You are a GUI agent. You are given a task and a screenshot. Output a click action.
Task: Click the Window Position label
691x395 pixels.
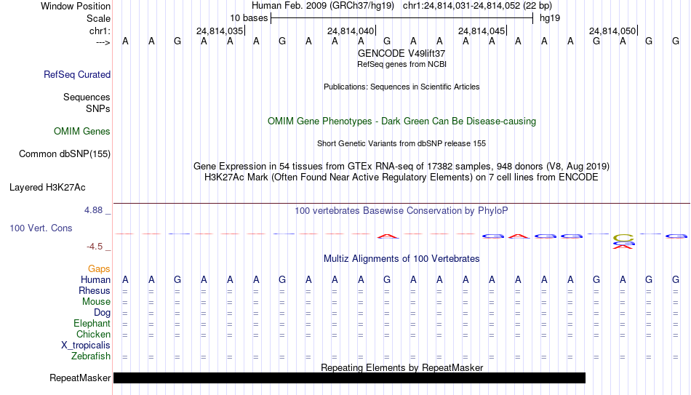(x=76, y=6)
